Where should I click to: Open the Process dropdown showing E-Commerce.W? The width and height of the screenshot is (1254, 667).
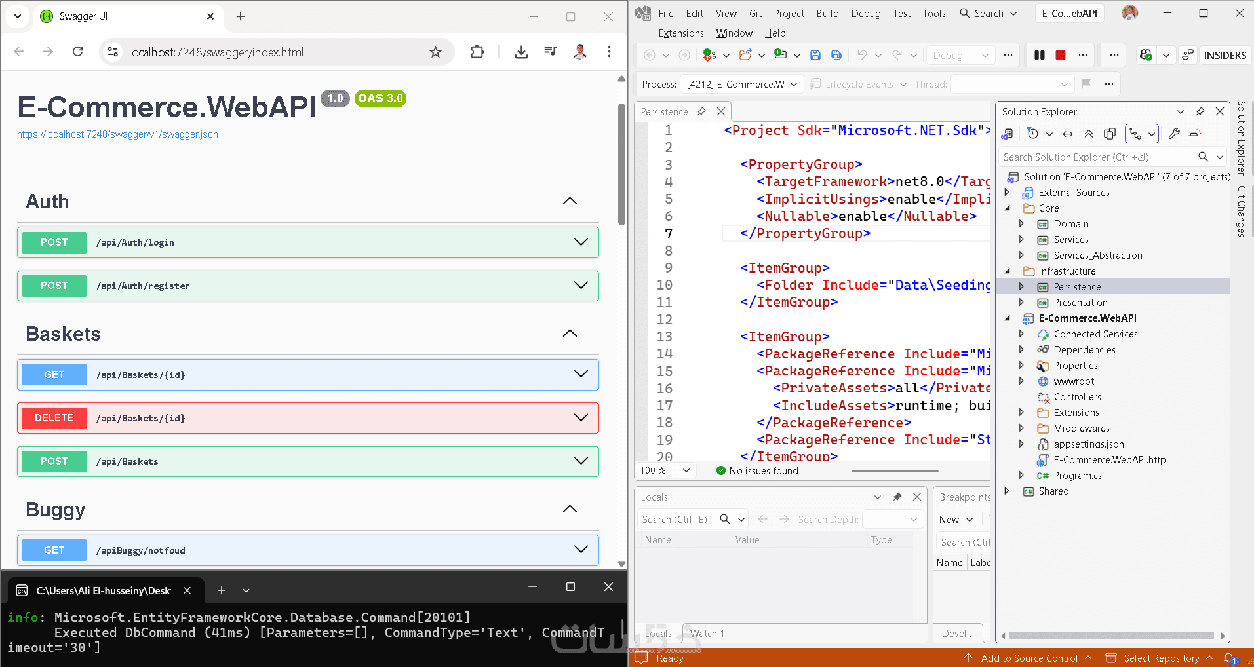742,84
